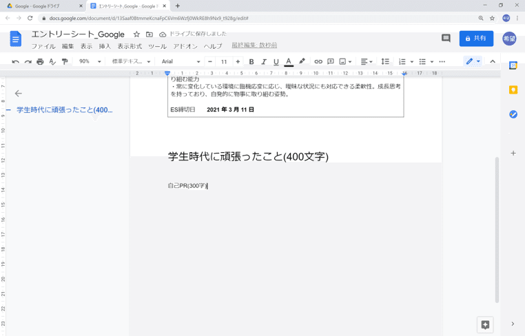Open Google Keep side panel
Screen dimensions: 525x336
click(513, 90)
